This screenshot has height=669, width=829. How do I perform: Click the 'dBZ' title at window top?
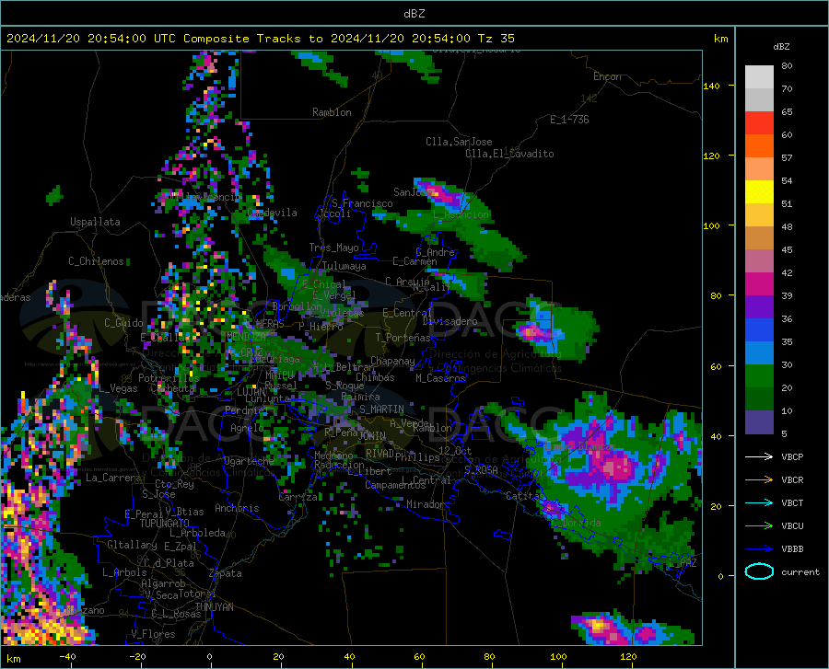[x=414, y=14]
